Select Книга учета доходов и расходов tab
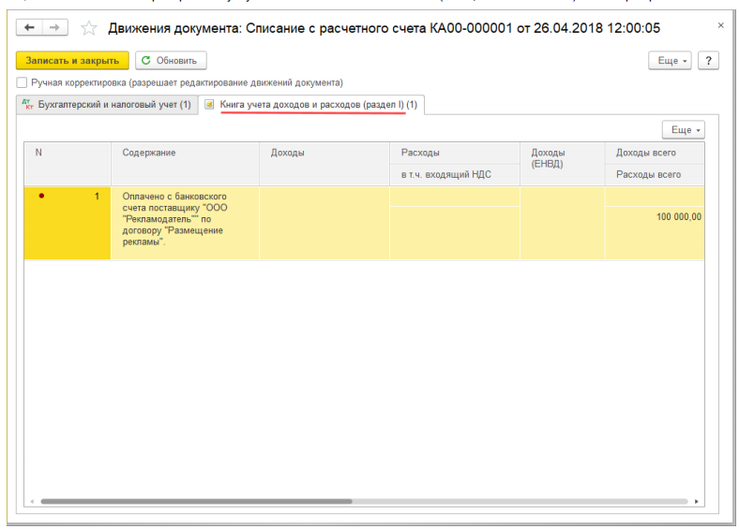 [311, 105]
